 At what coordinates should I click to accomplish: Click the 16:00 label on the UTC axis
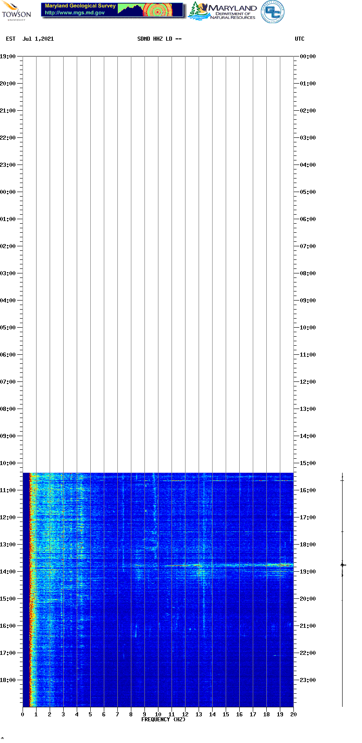click(x=308, y=490)
